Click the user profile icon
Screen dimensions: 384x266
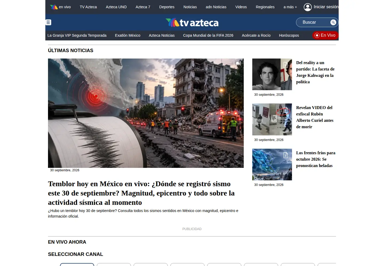(307, 7)
